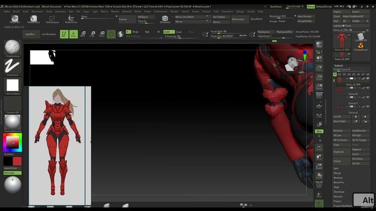376x211 pixels.
Task: Click the LightBox button
Action: click(30, 34)
